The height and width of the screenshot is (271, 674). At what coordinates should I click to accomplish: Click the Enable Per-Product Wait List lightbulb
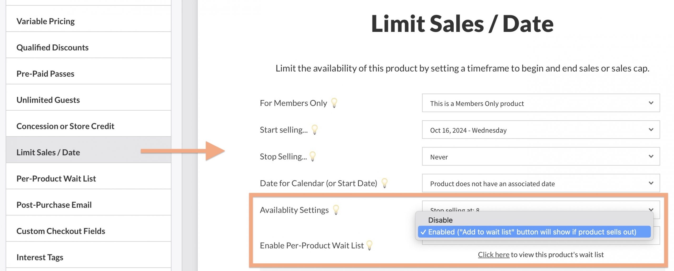point(369,245)
